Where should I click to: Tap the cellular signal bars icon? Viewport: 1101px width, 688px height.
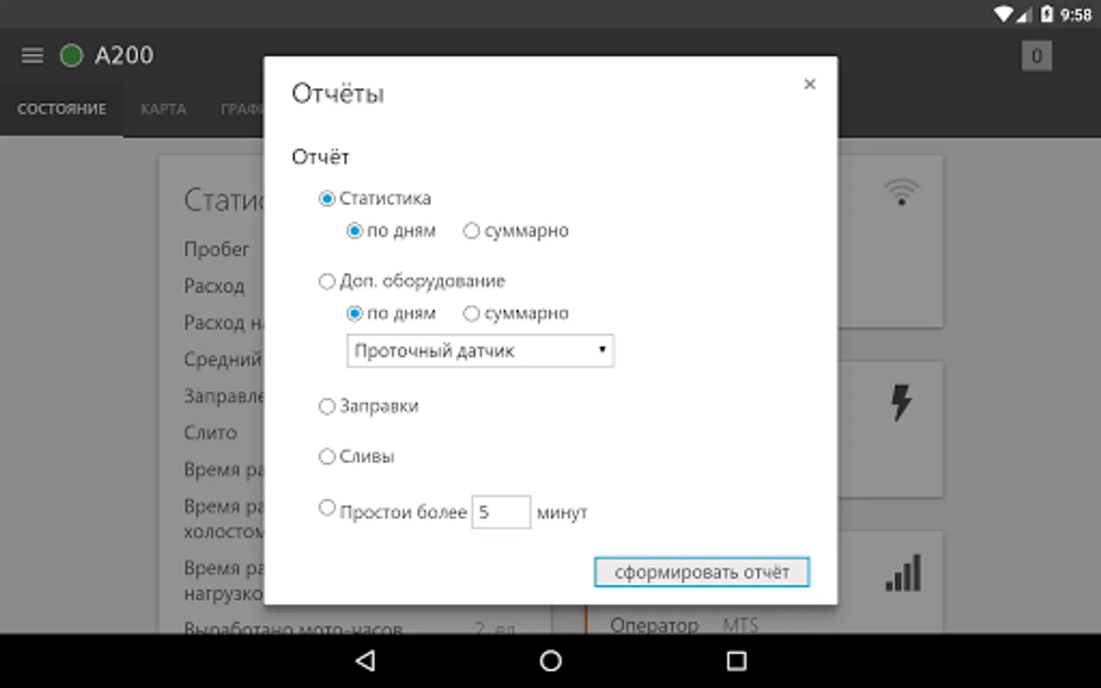click(903, 573)
